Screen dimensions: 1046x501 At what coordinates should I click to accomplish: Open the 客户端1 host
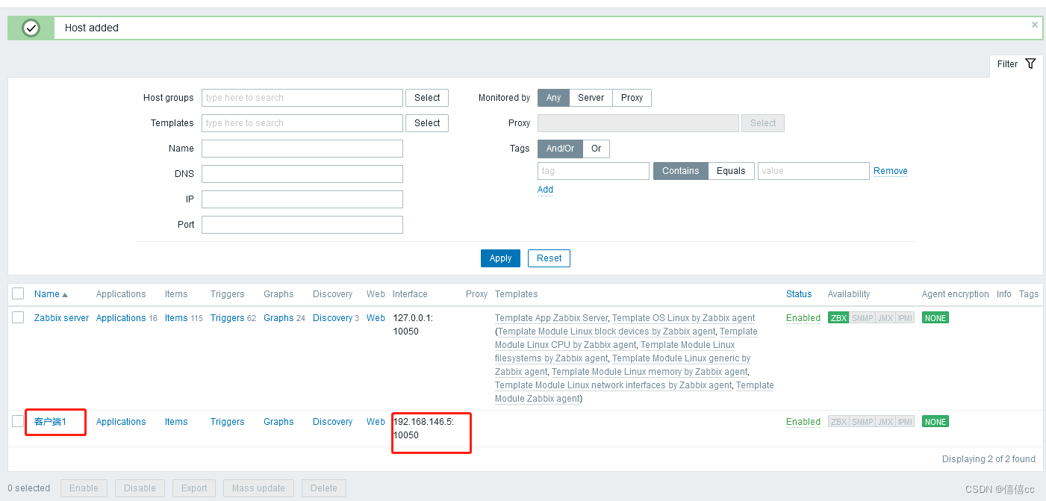pos(50,422)
